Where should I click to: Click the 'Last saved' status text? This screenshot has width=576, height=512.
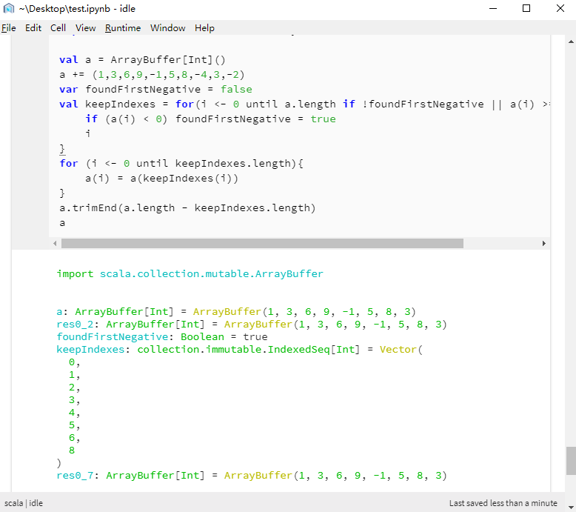[x=503, y=503]
